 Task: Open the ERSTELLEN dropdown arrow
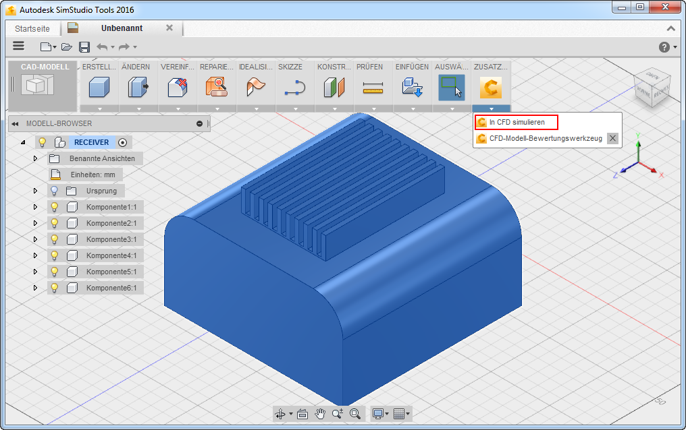point(100,109)
